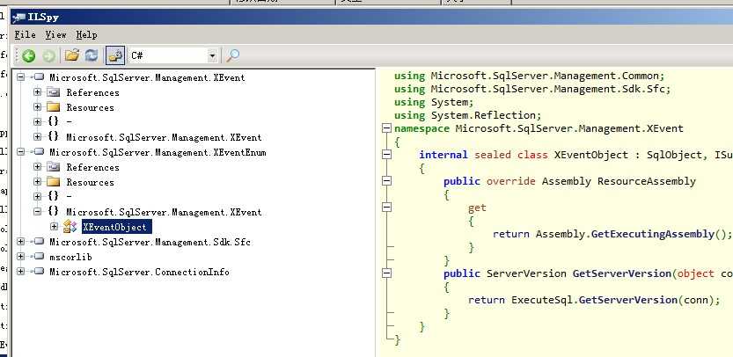Click the assembly icon next to Microsoft.SqlServer.Management.Sdk.Sfc

tap(38, 242)
